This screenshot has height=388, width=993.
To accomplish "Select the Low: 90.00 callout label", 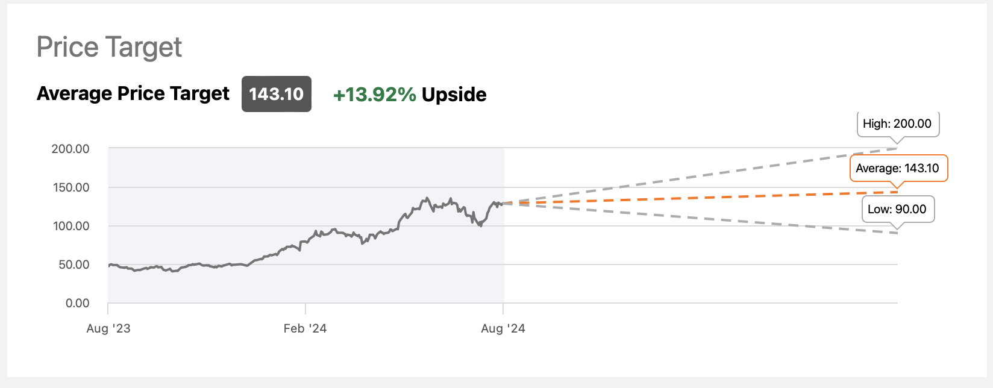I will [x=897, y=210].
